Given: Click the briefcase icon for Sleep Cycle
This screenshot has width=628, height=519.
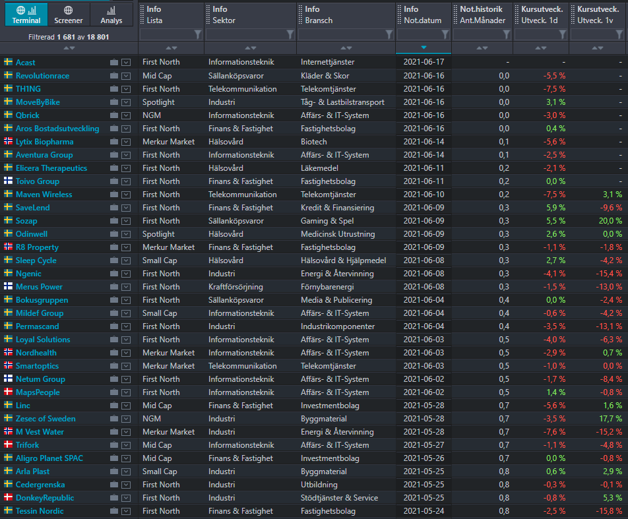Looking at the screenshot, I should [x=114, y=260].
